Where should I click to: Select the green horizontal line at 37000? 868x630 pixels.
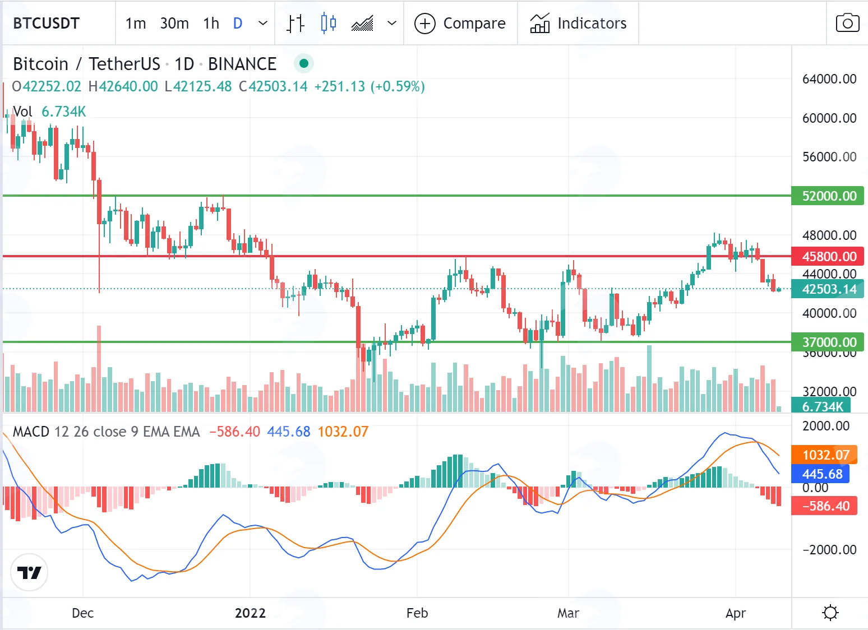coord(397,342)
